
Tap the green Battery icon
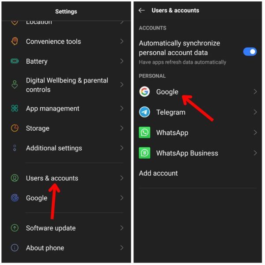[15, 61]
